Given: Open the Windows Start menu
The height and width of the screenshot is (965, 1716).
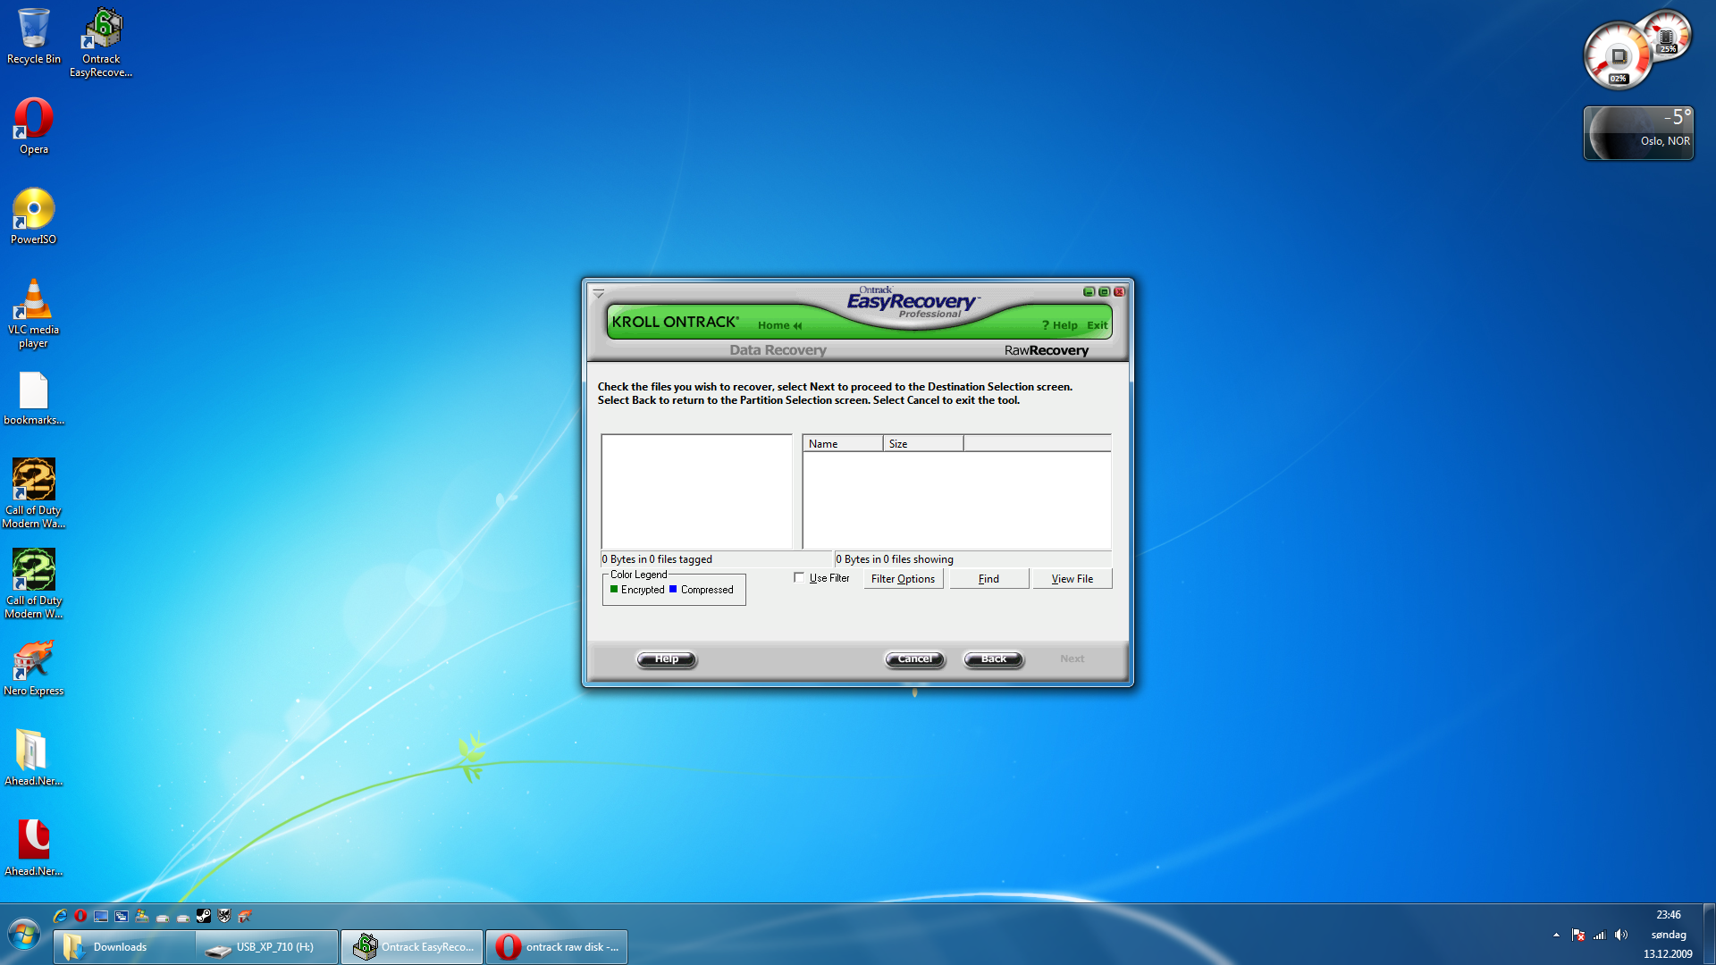Looking at the screenshot, I should tap(24, 936).
